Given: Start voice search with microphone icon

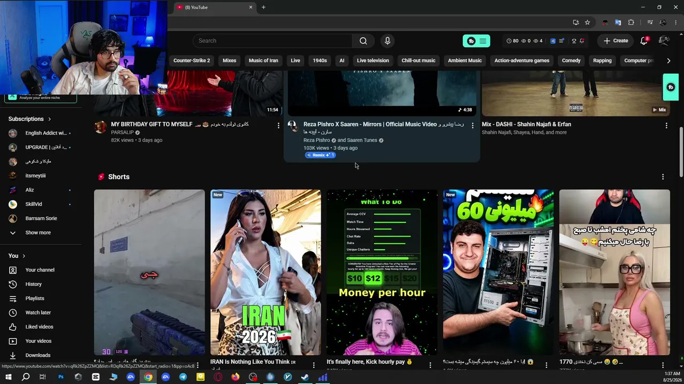Looking at the screenshot, I should coord(387,41).
